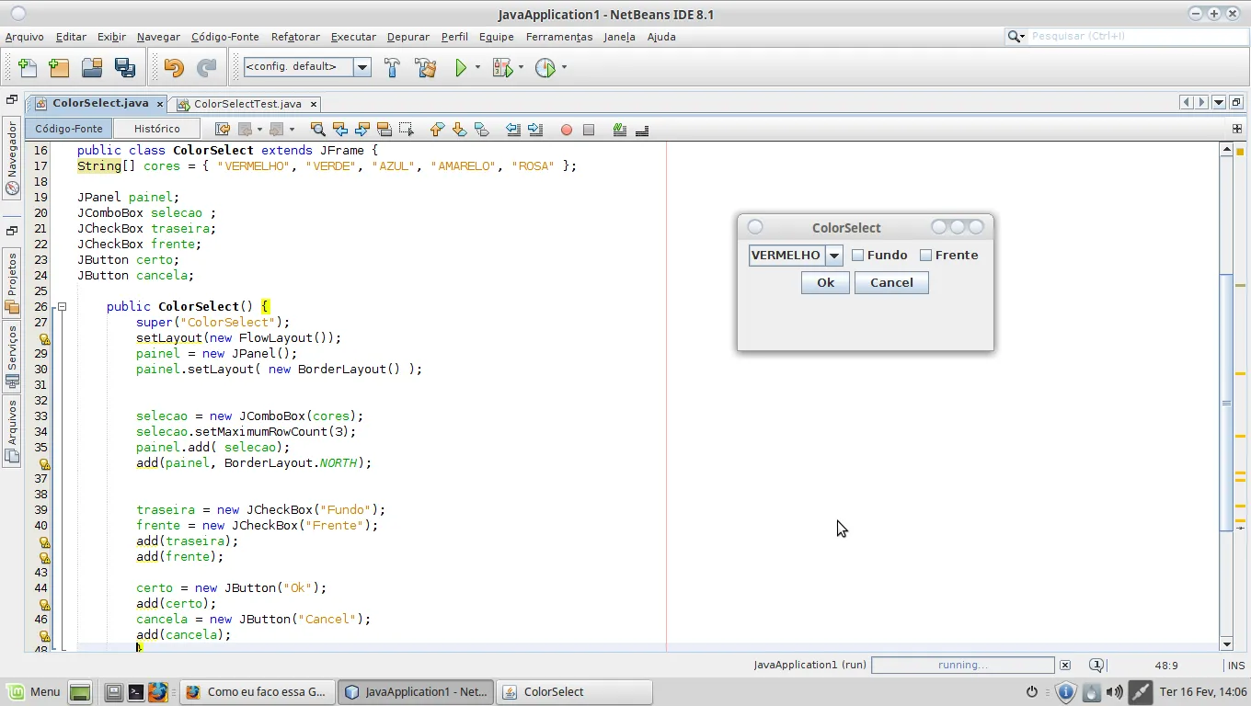
Task: Switch to Histórico editor view
Action: (x=156, y=129)
